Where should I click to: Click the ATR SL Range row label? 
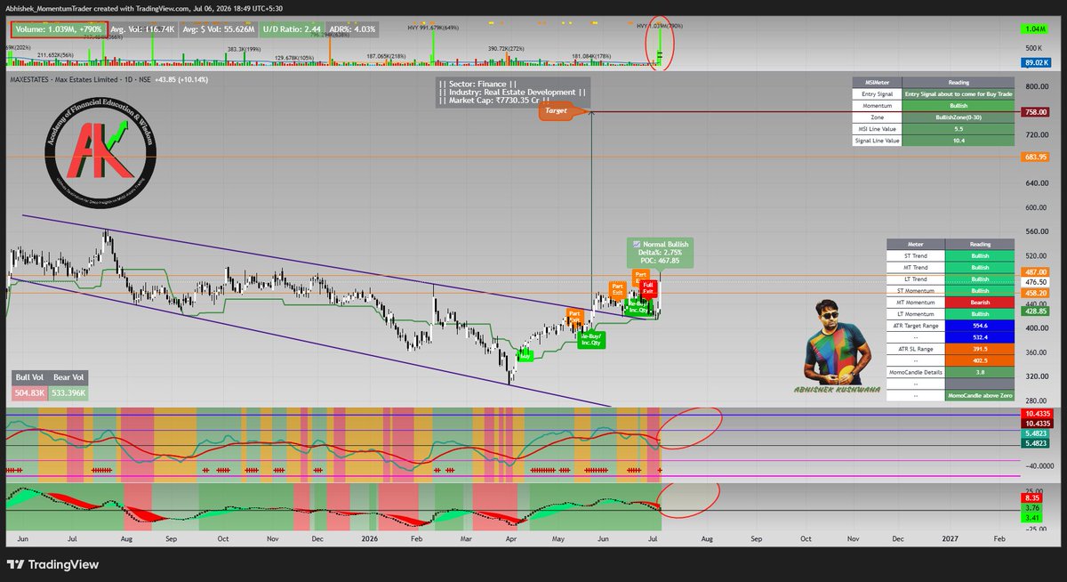point(915,349)
